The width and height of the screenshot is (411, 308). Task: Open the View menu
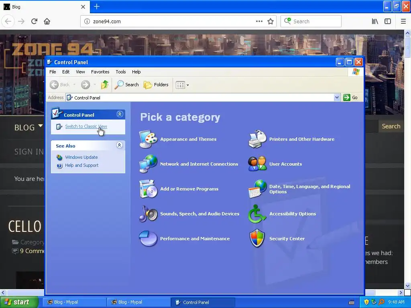click(x=80, y=72)
